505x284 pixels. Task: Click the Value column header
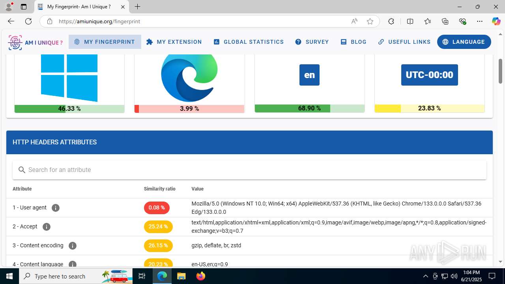tap(197, 189)
